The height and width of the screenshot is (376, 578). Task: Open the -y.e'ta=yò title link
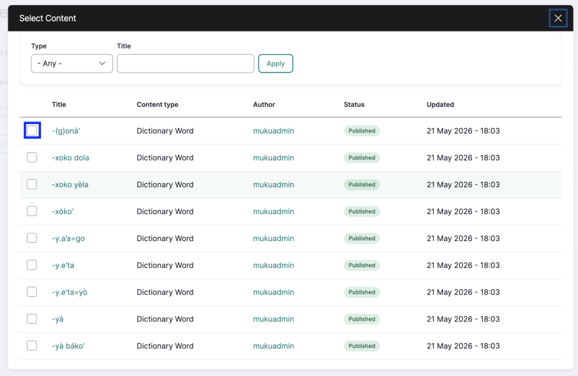click(69, 292)
